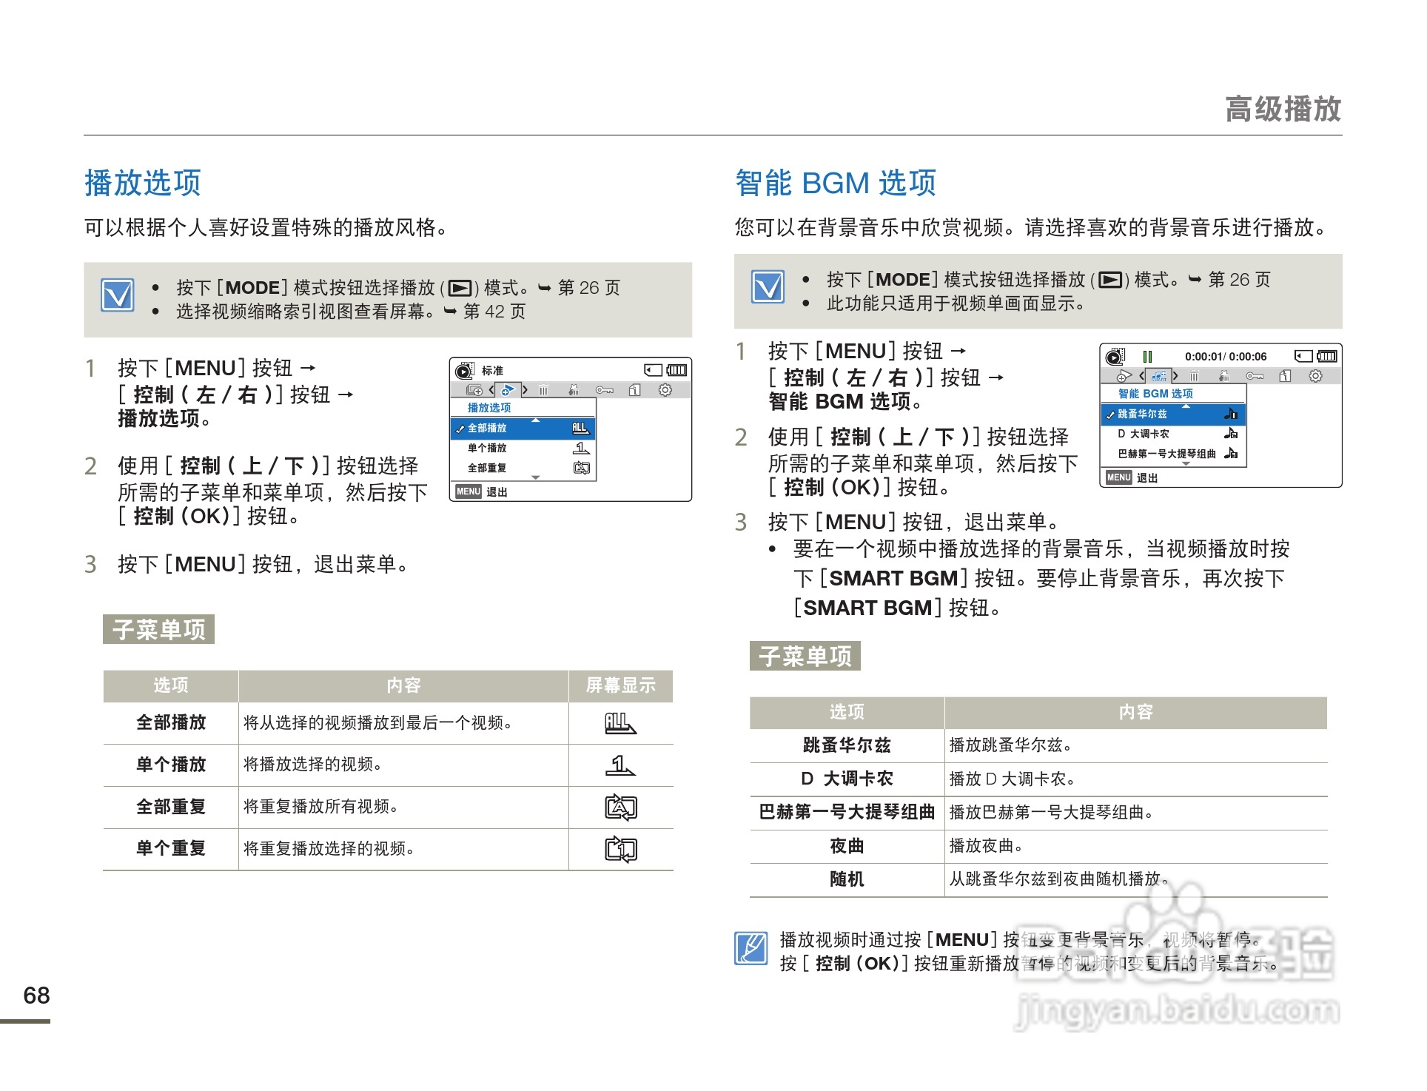Click left chevron in BGM menu bar
The width and height of the screenshot is (1427, 1091).
coord(1142,376)
